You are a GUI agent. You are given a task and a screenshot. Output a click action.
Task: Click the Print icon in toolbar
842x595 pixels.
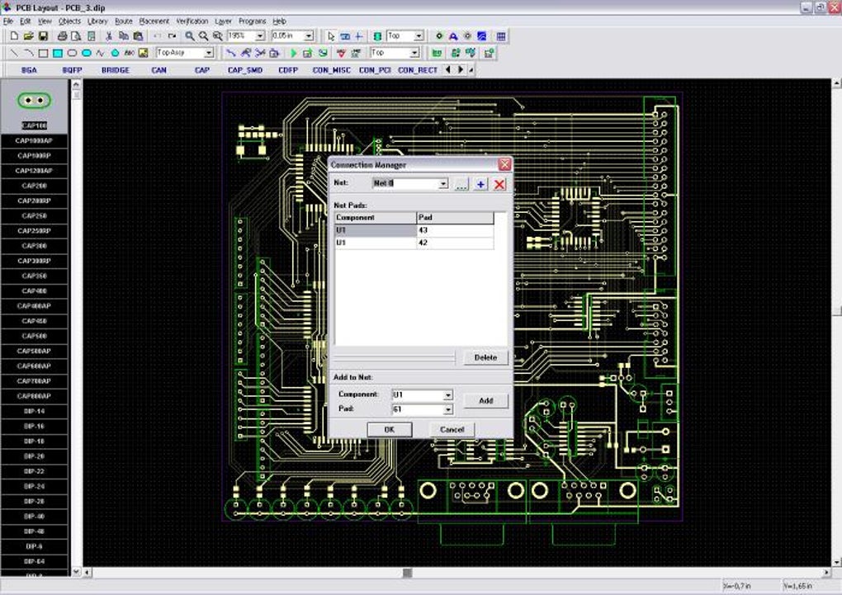pyautogui.click(x=63, y=36)
